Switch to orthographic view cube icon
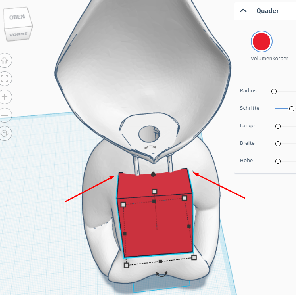296x295 pixels. 4,133
